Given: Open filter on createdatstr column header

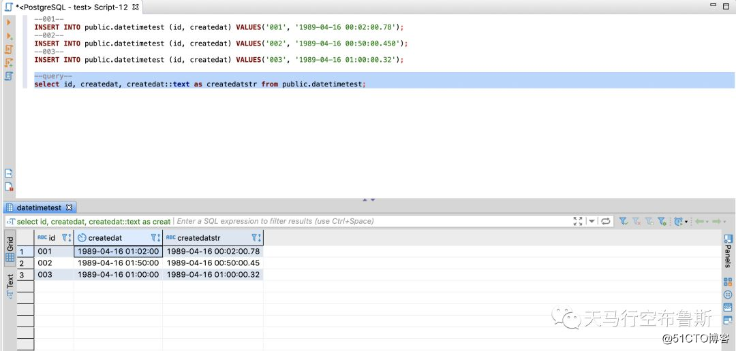Looking at the screenshot, I should pyautogui.click(x=254, y=237).
